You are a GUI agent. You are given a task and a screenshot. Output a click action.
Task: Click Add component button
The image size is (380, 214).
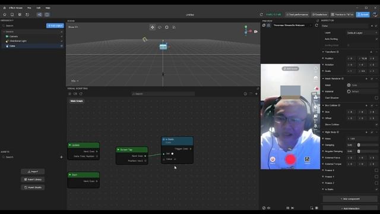[x=350, y=199]
